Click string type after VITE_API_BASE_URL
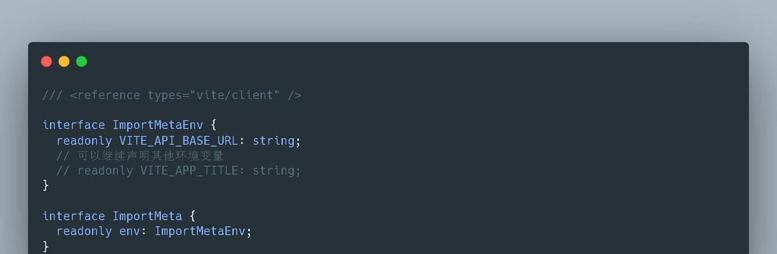 [274, 140]
